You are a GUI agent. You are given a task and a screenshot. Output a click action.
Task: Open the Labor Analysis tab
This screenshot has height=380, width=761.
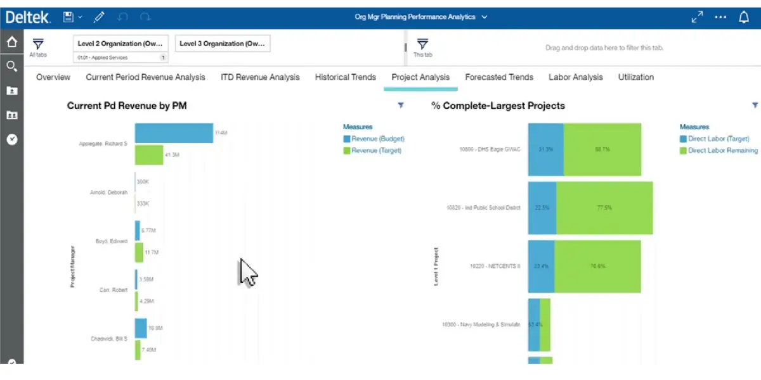[x=576, y=77]
